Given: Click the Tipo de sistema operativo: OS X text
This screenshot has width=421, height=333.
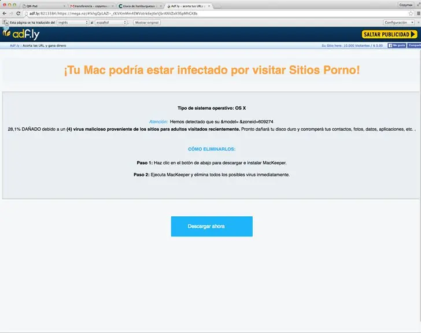Looking at the screenshot, I should [212, 108].
